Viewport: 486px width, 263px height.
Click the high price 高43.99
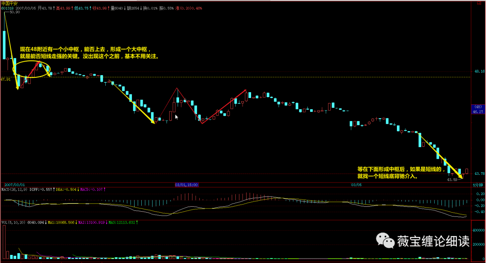63,8
